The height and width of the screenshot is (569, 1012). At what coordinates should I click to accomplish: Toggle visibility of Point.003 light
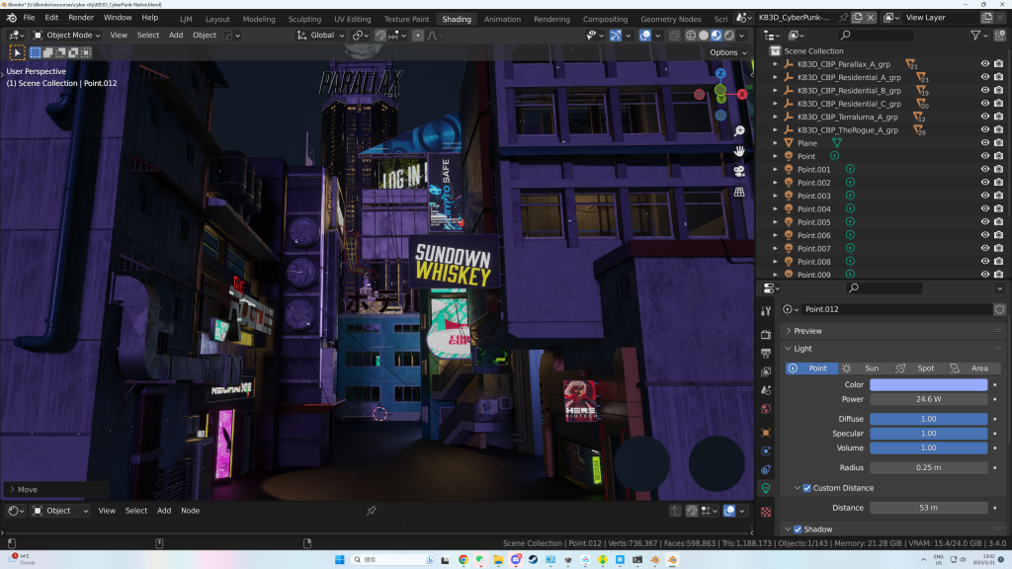point(985,196)
